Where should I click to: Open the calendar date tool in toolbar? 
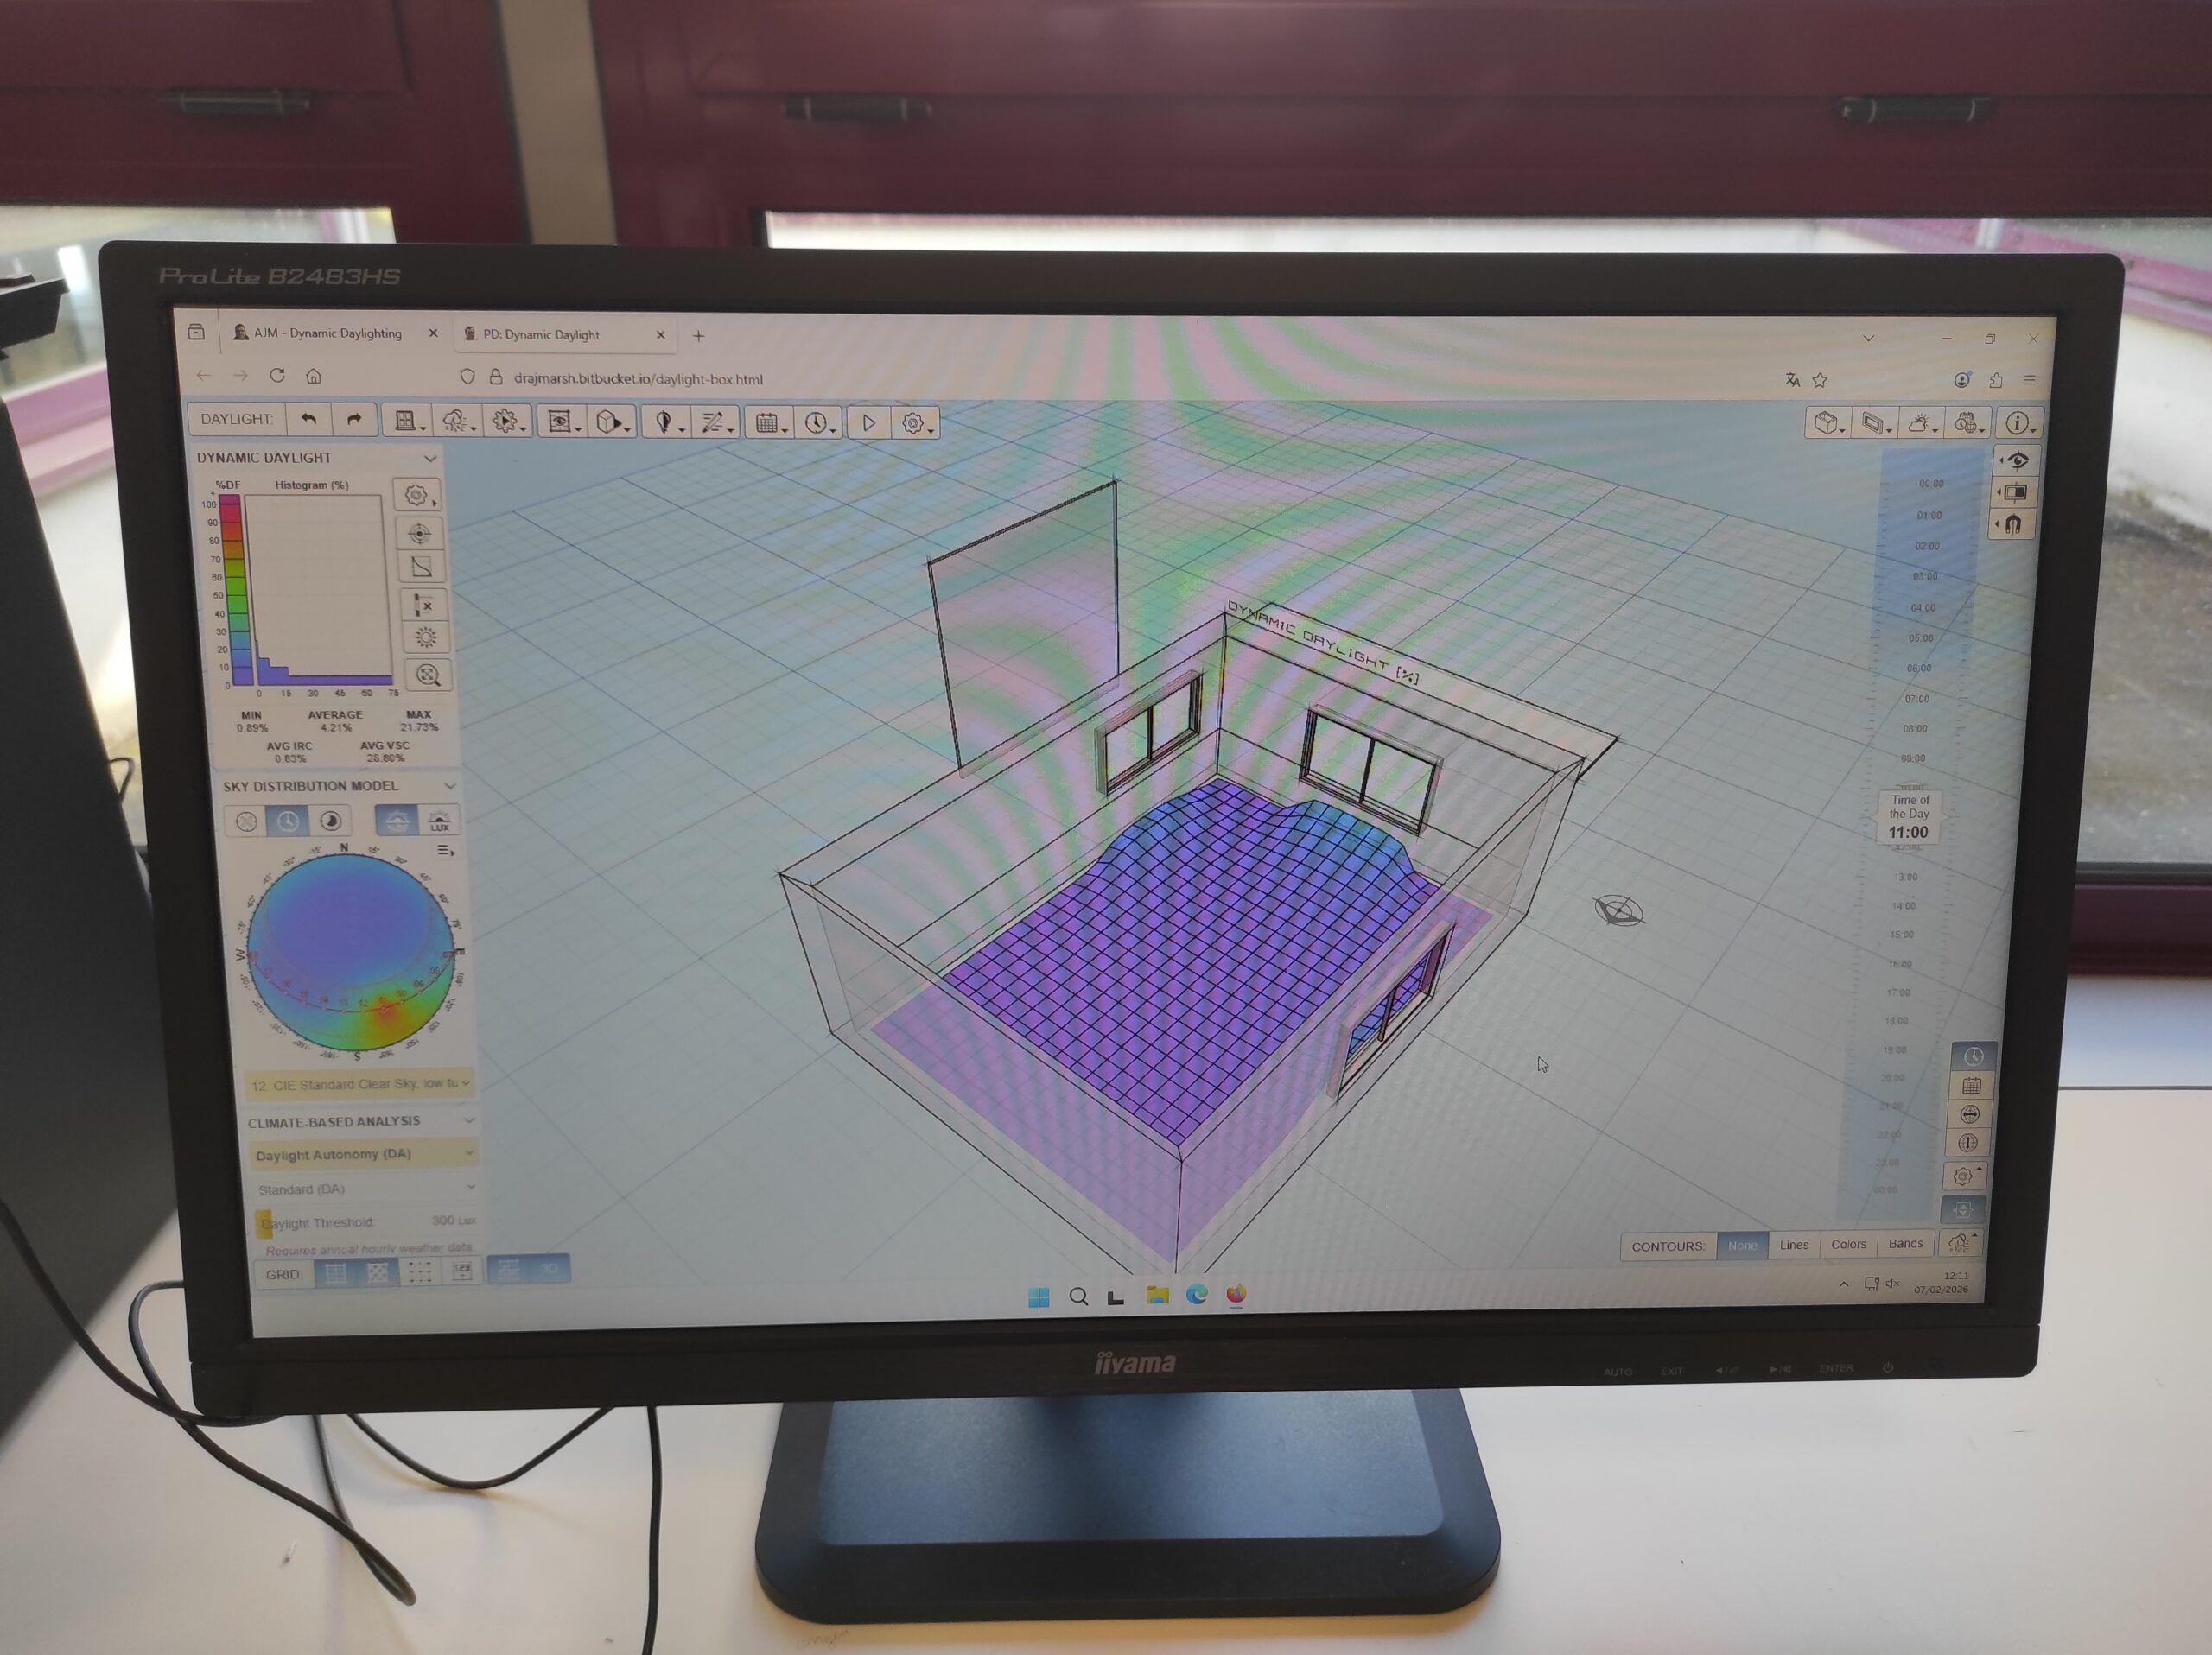tap(769, 424)
